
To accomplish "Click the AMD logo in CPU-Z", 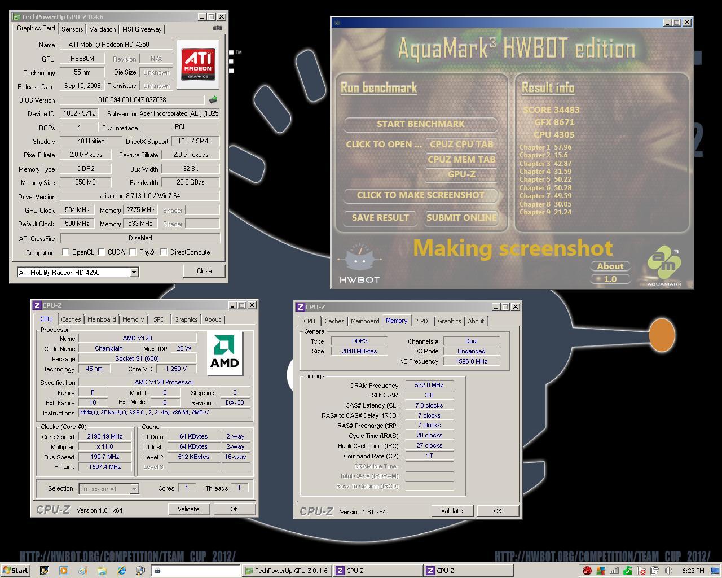I will (x=224, y=353).
